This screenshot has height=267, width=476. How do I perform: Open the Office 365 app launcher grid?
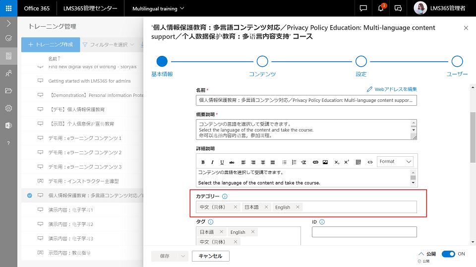(8, 8)
